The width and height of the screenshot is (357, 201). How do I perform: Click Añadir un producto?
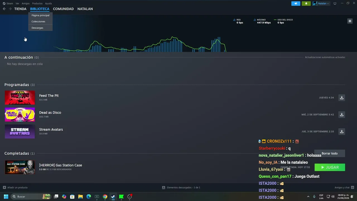pos(15,188)
